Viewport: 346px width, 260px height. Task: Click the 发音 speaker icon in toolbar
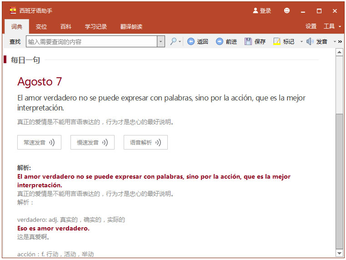pyautogui.click(x=310, y=41)
